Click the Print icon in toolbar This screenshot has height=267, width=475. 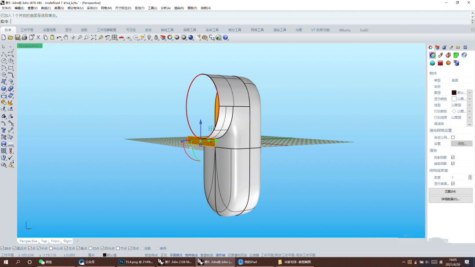pos(25,38)
